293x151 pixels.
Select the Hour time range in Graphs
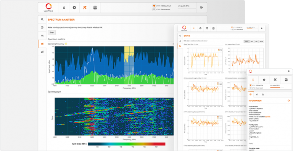pos(251,41)
